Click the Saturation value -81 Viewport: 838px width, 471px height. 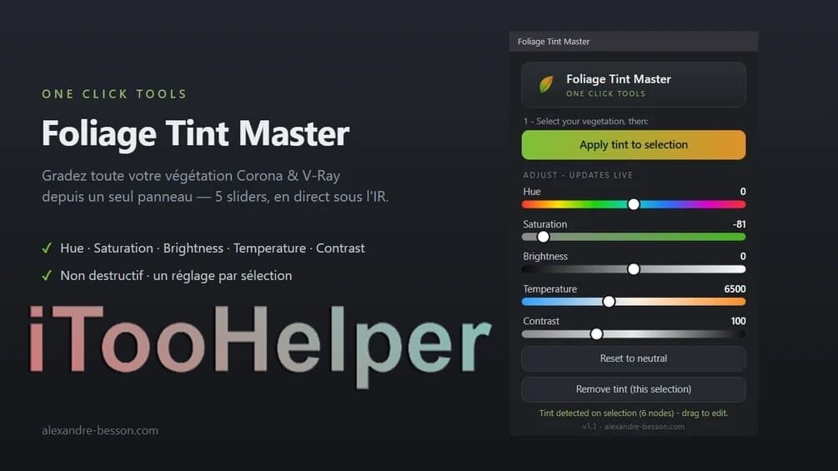pyautogui.click(x=739, y=224)
